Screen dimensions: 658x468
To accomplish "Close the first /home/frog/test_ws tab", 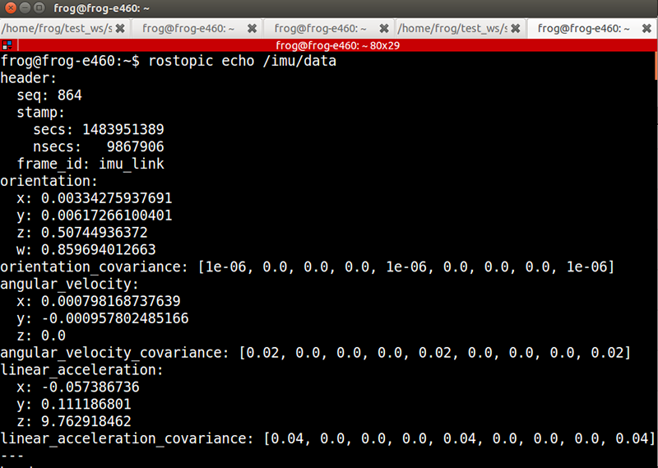I will (x=120, y=28).
